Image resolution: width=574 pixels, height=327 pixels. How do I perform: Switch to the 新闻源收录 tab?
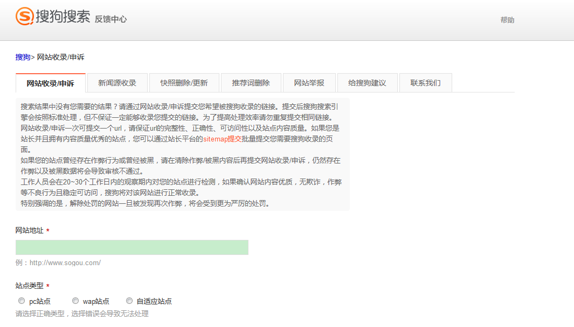117,83
